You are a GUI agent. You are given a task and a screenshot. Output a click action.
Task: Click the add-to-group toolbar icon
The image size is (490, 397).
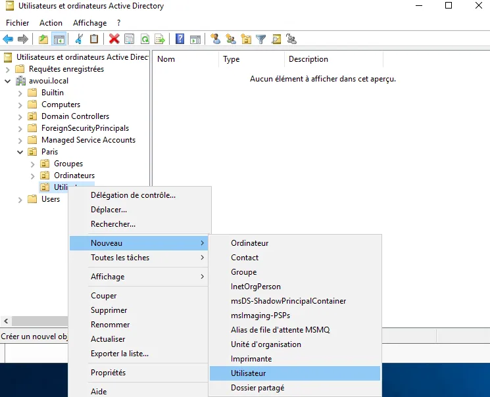(291, 39)
